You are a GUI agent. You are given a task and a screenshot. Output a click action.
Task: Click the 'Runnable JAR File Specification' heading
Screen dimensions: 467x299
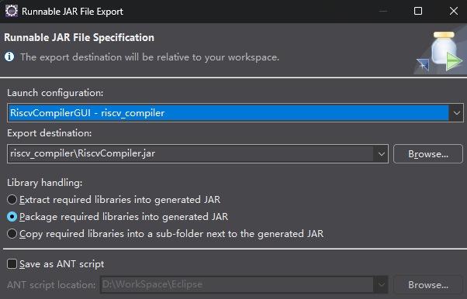tap(79, 37)
